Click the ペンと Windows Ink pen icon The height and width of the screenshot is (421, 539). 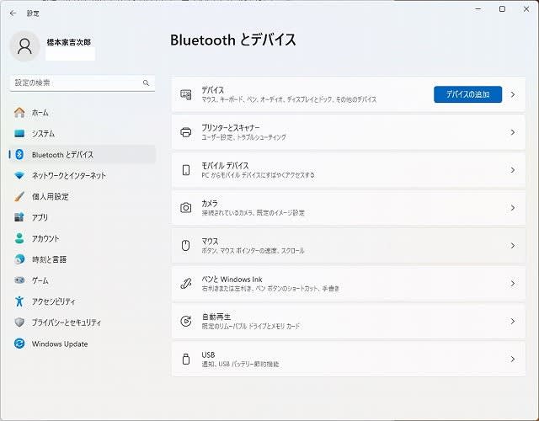click(x=186, y=284)
